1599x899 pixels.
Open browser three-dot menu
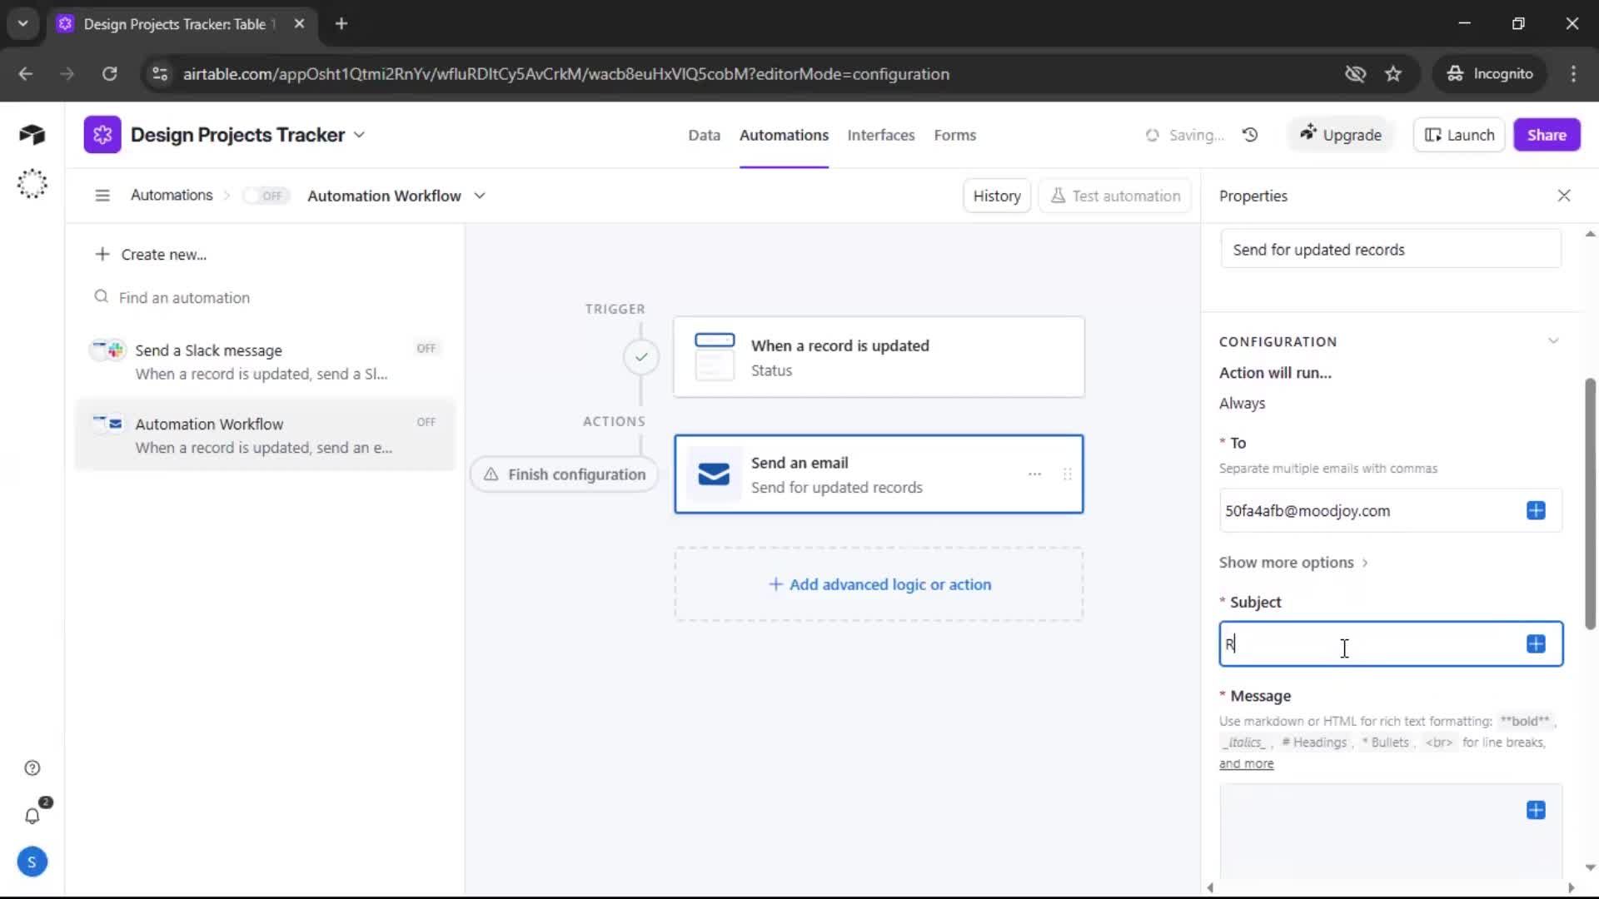1573,74
